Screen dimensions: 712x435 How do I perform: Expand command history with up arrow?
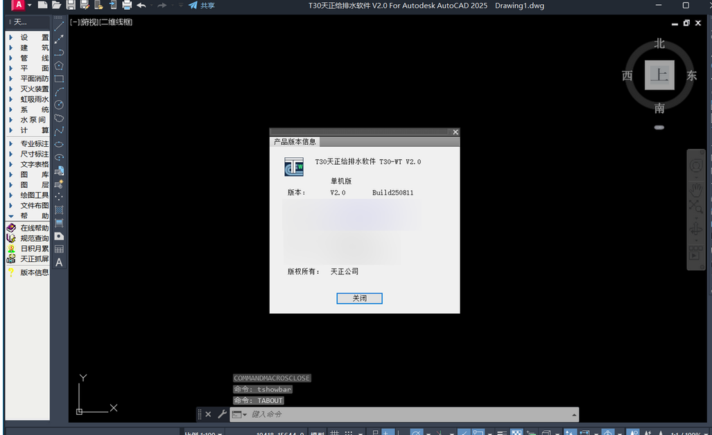[x=574, y=415]
